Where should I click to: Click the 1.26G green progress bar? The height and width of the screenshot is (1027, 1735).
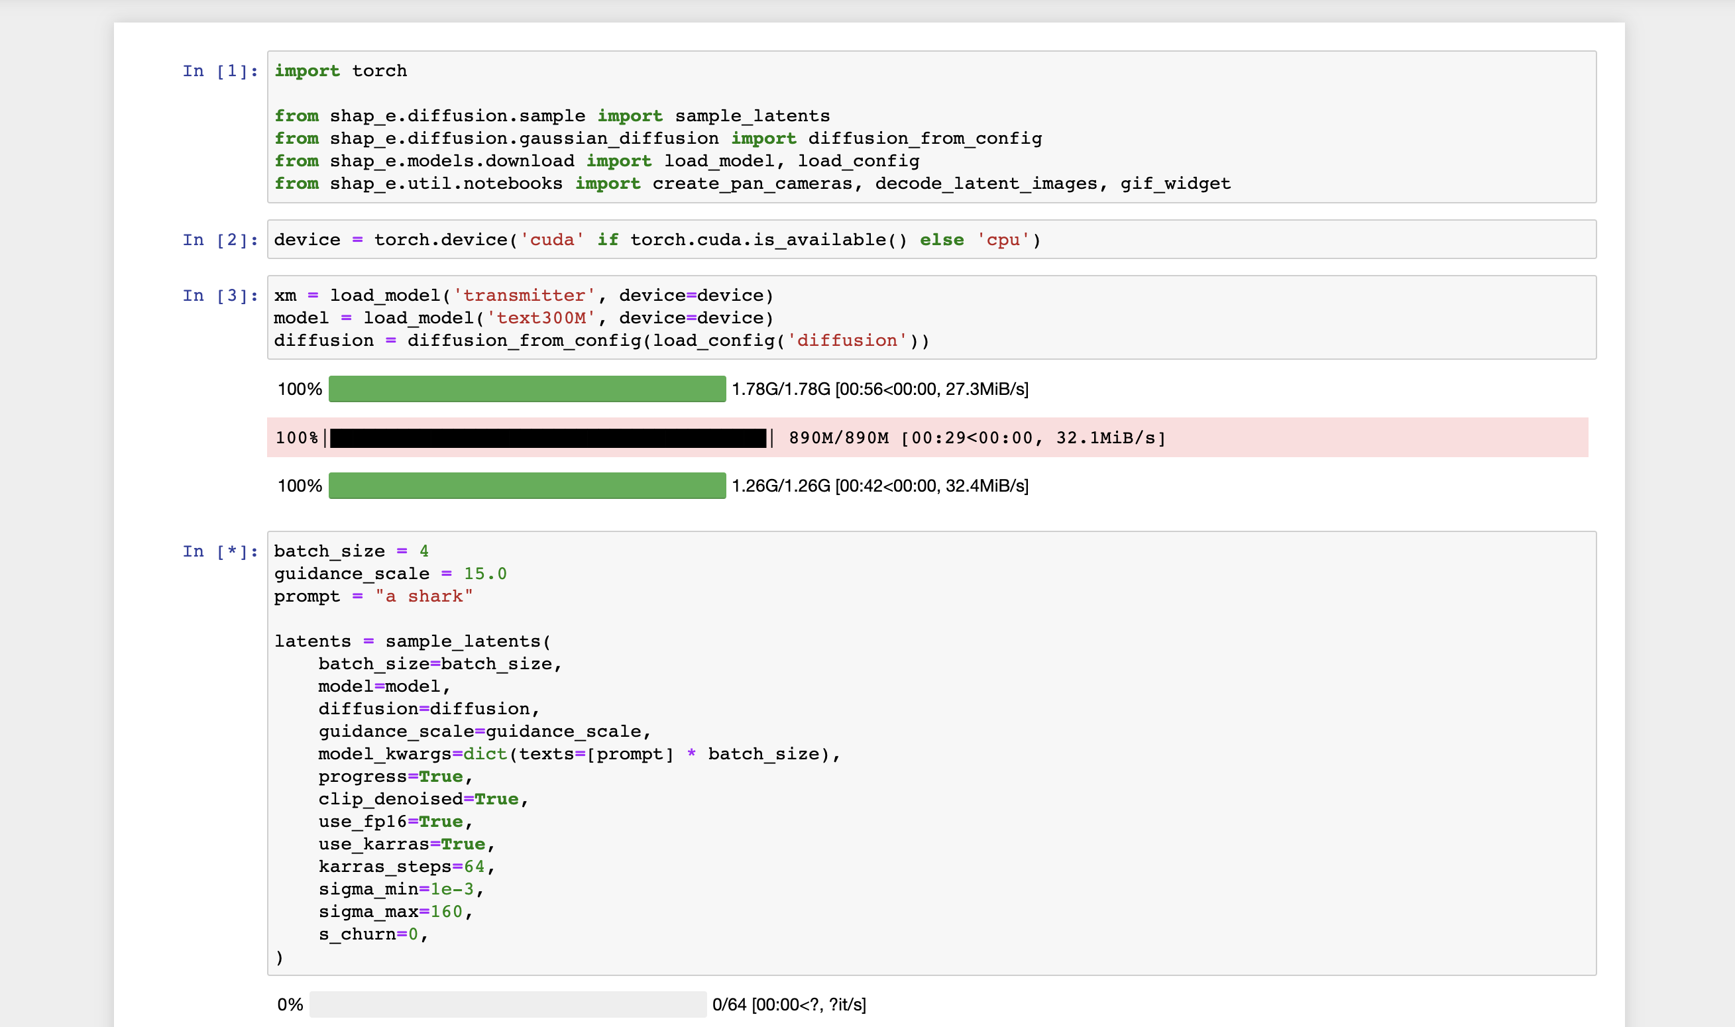coord(526,485)
